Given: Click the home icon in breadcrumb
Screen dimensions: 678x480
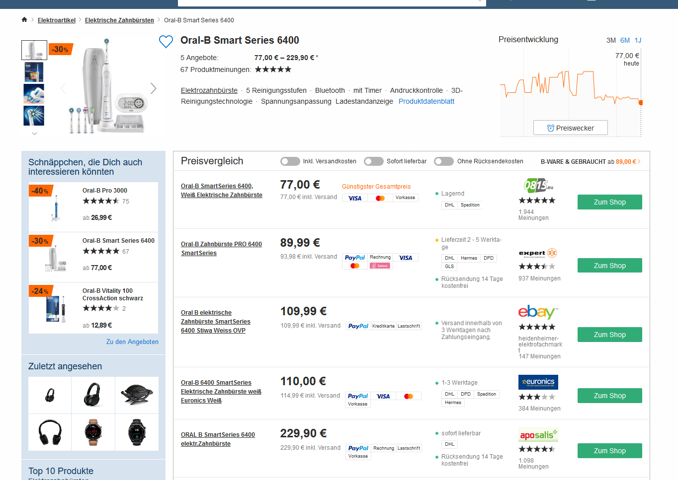Looking at the screenshot, I should pos(24,20).
